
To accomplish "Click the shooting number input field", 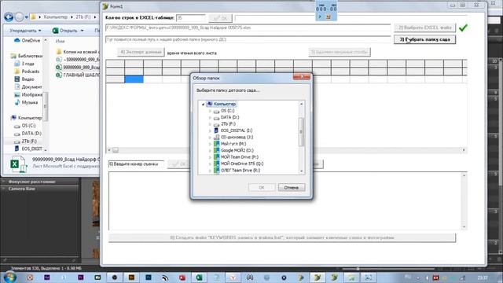I will tap(136, 164).
